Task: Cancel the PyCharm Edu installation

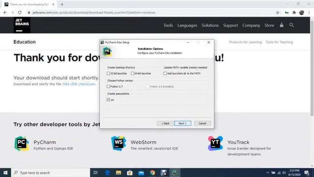Action: tap(203, 123)
